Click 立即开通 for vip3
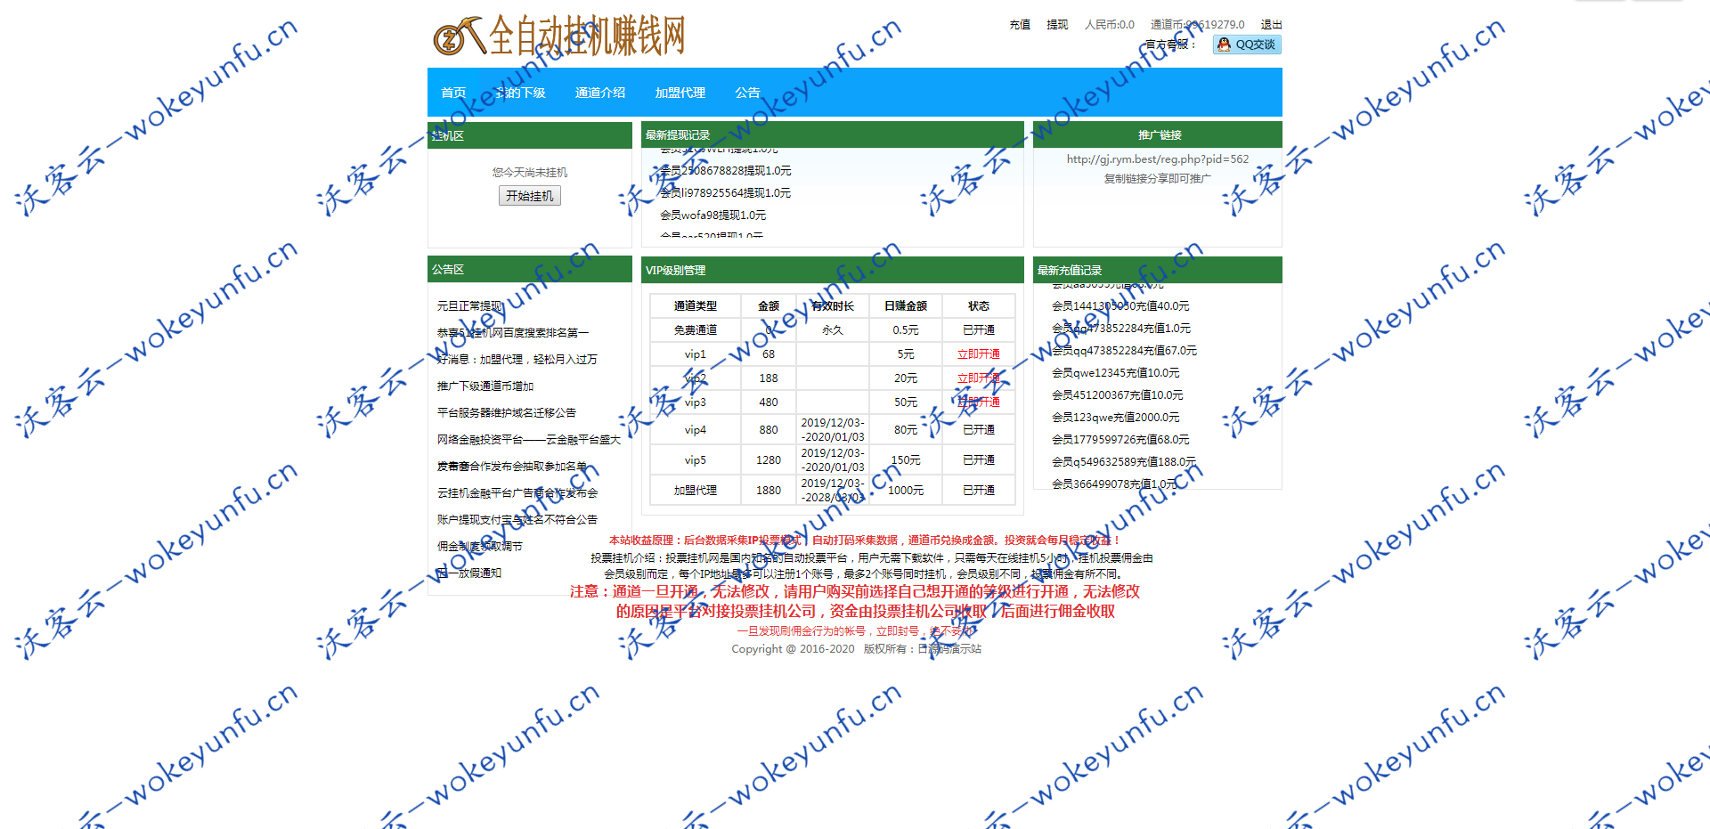 pos(979,402)
